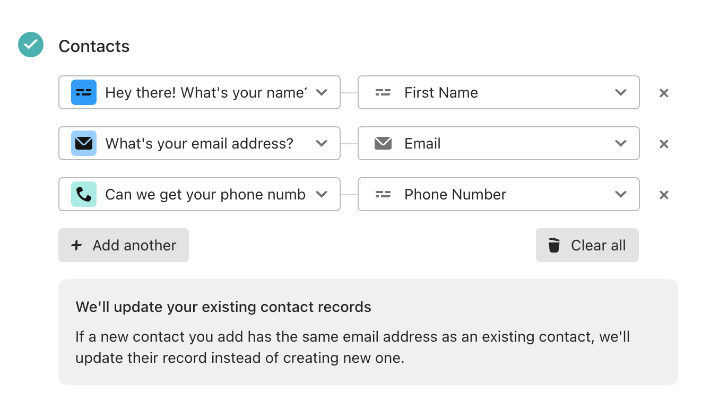Screen dimensions: 728x417
Task: Click the blue short-text icon beside name question
Action: click(84, 92)
